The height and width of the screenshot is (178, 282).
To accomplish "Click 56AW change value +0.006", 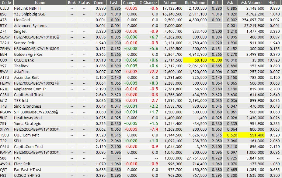I will pos(131,37).
